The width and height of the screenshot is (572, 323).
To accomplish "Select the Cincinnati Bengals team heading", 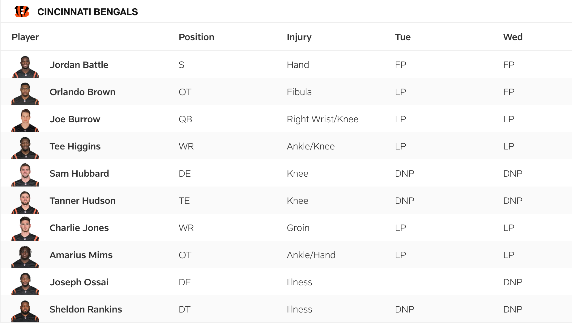I will tap(88, 12).
